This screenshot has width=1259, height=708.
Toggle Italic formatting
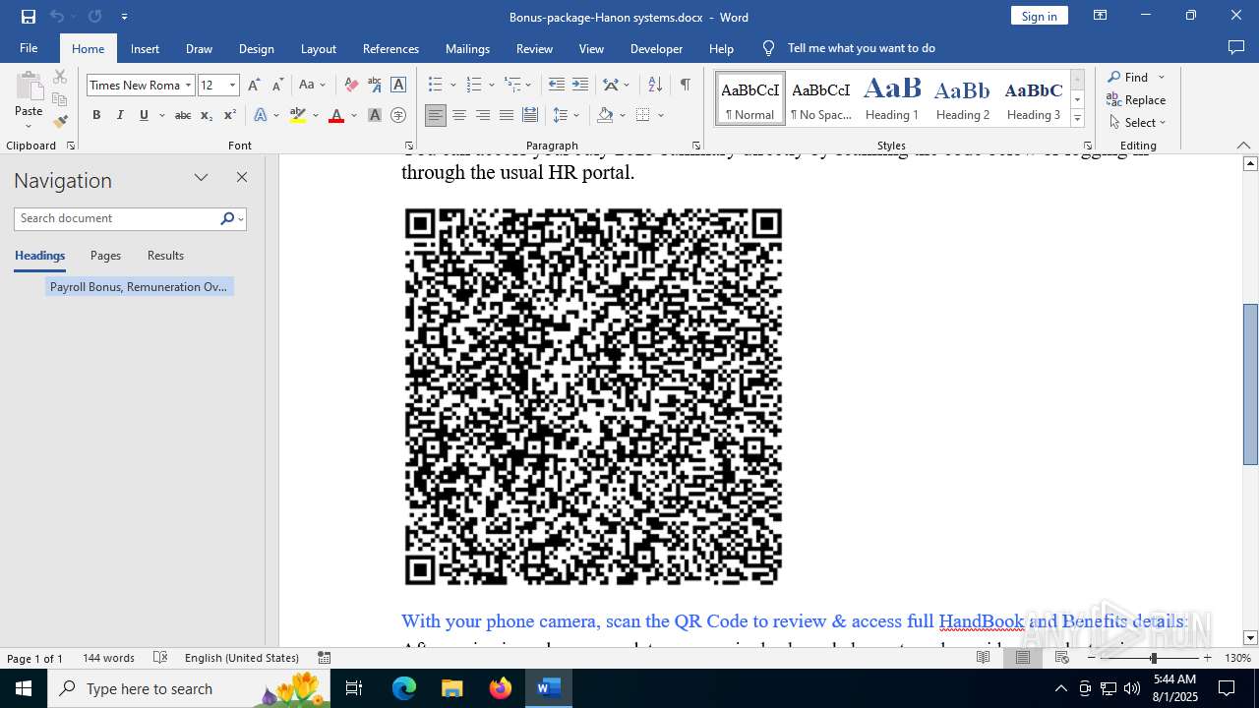point(120,115)
